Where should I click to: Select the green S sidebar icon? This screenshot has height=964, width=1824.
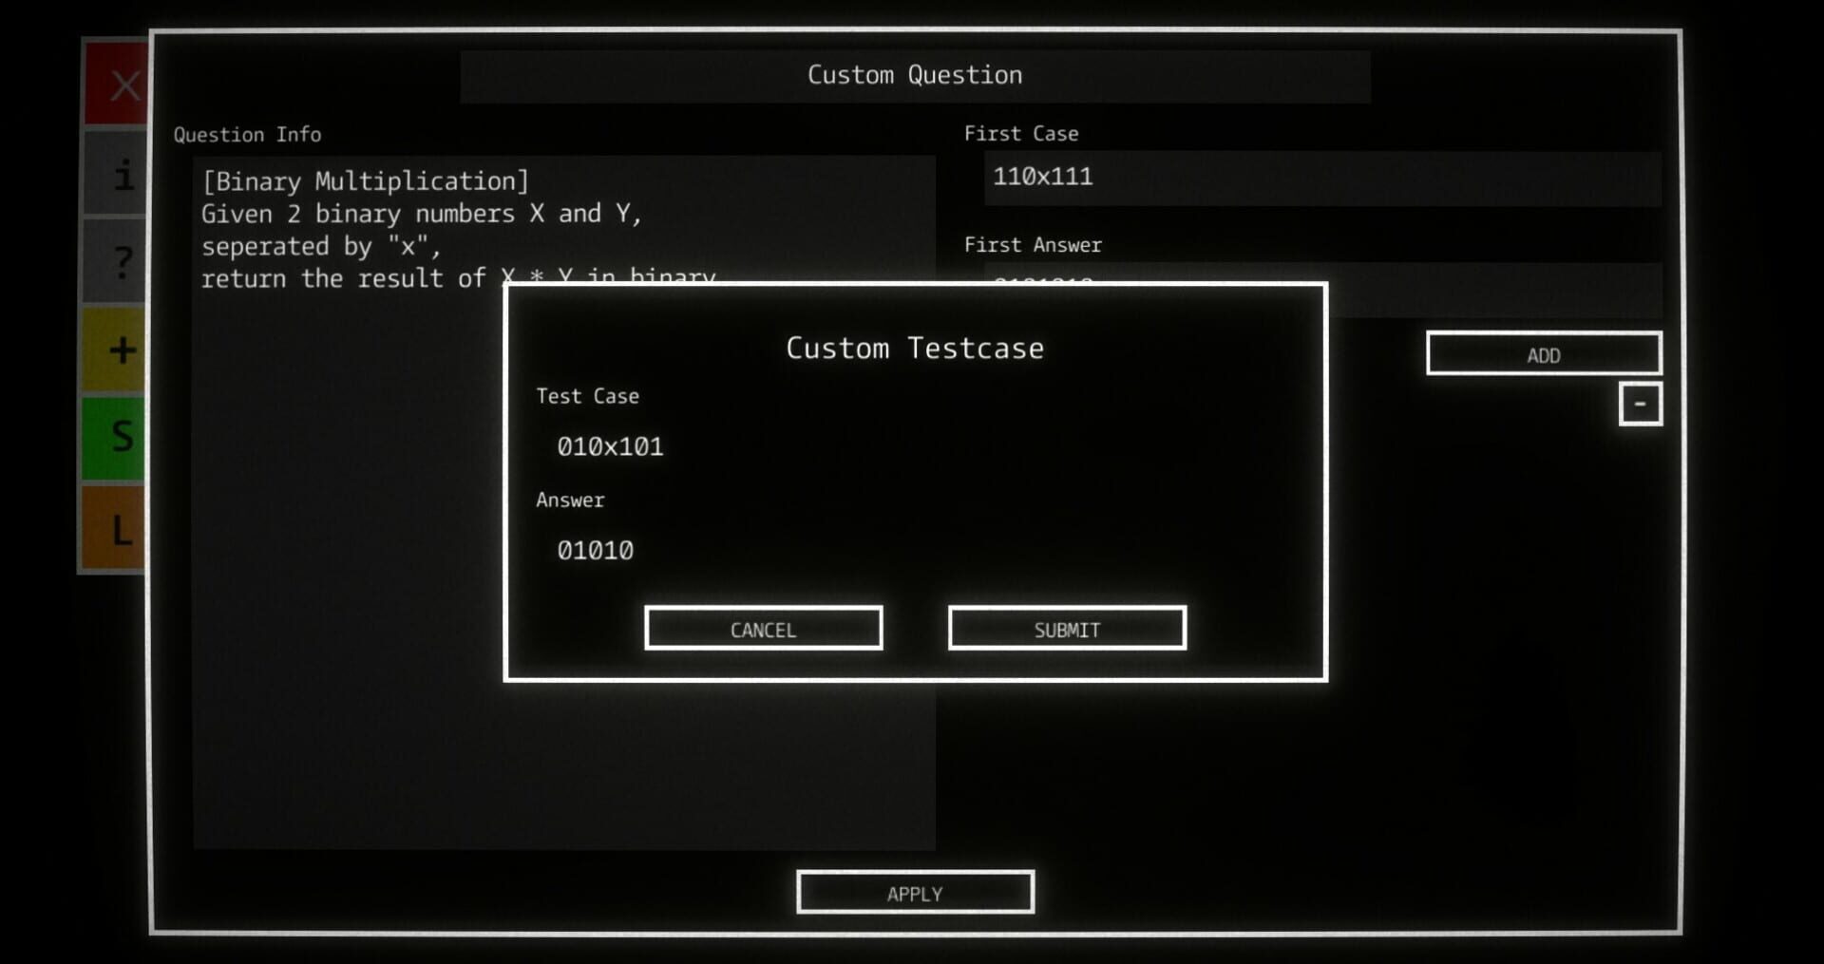(118, 437)
